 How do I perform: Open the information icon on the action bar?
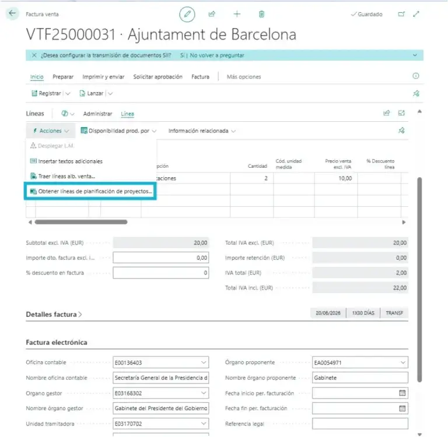click(416, 76)
